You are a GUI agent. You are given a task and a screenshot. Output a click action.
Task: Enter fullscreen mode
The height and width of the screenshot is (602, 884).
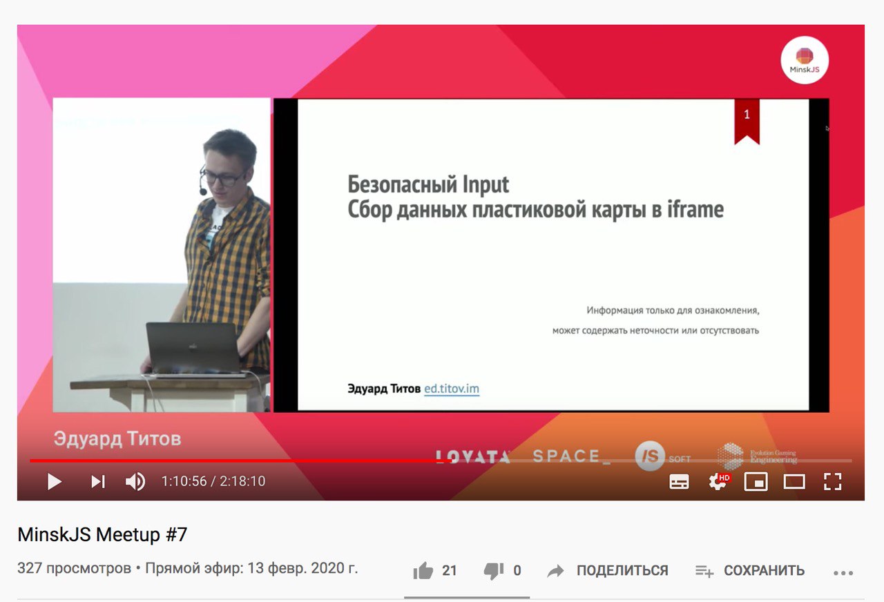(x=833, y=481)
